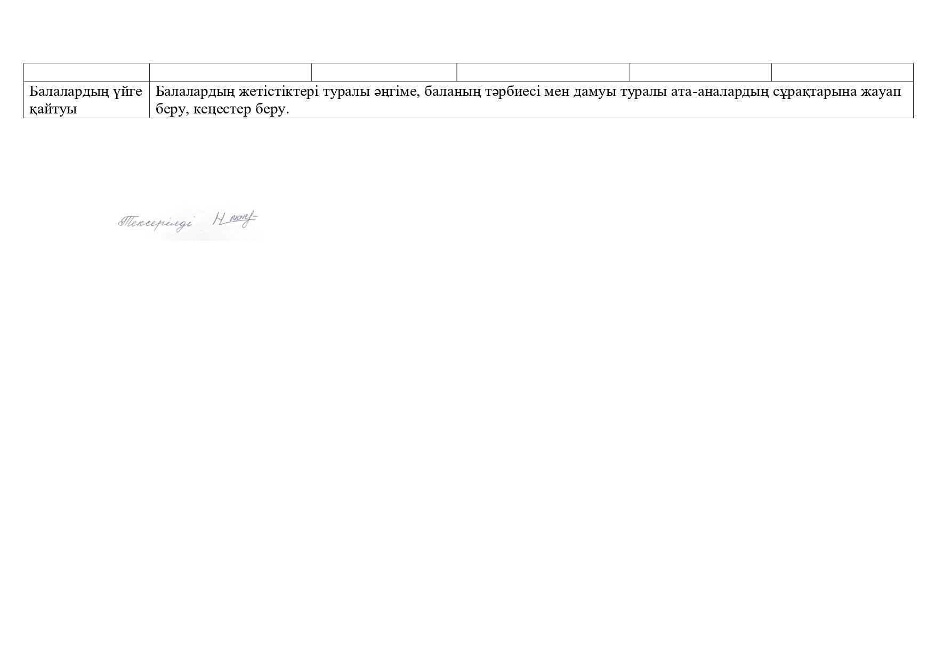Click the word 'қайтуы' in the left cell
935x661 pixels.
[x=53, y=110]
